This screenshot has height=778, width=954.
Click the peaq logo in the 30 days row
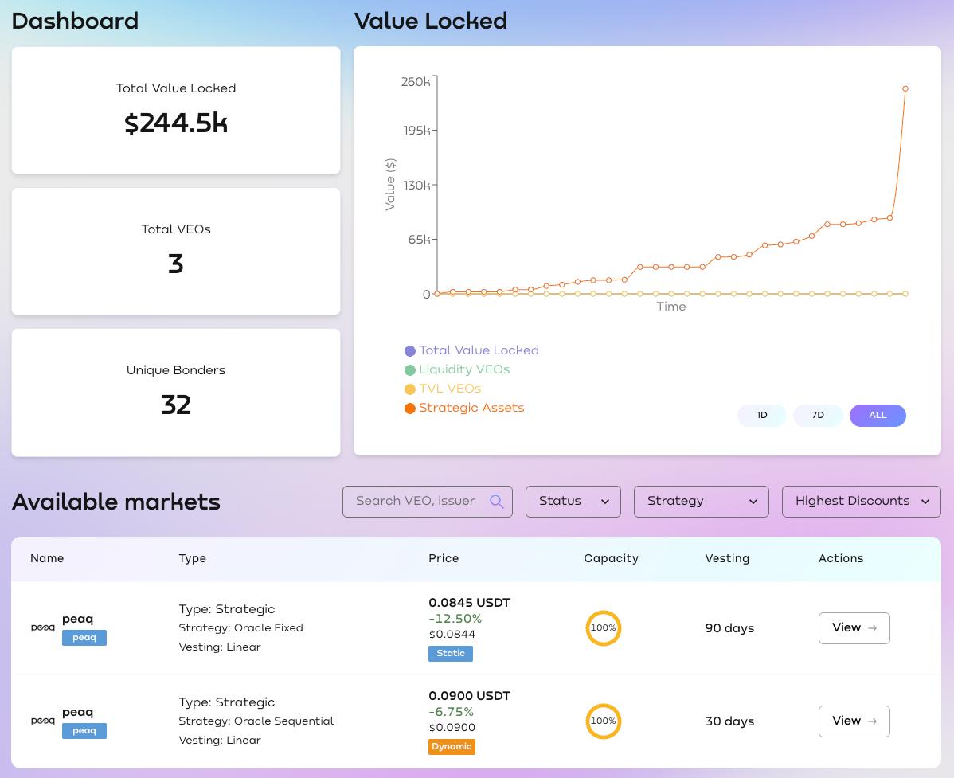click(x=42, y=721)
